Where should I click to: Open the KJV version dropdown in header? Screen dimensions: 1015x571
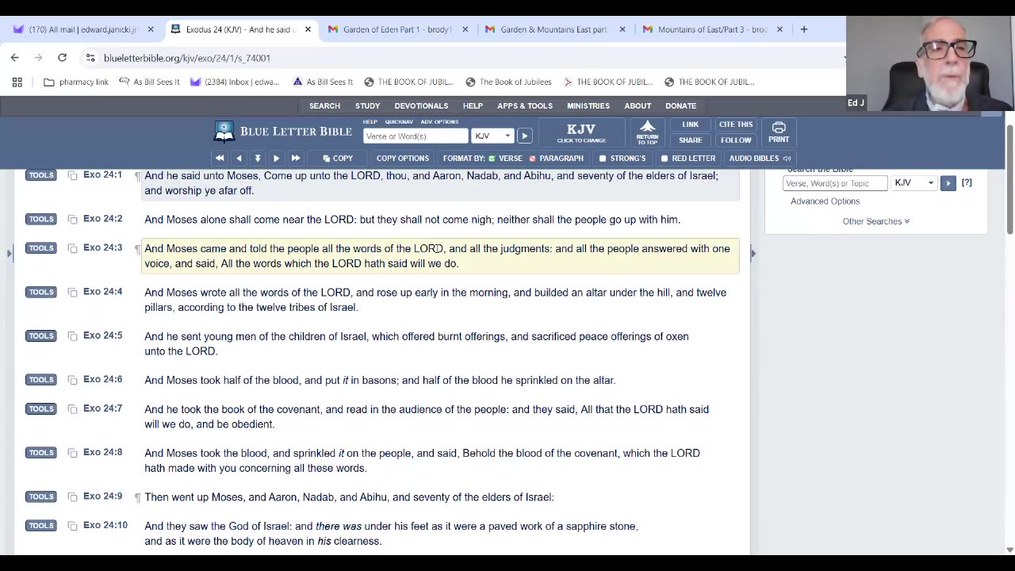tap(492, 136)
